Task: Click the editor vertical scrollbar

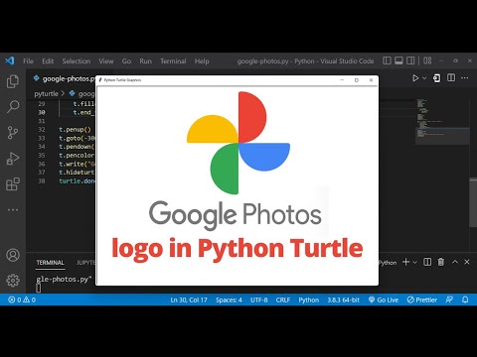Action: [473, 202]
